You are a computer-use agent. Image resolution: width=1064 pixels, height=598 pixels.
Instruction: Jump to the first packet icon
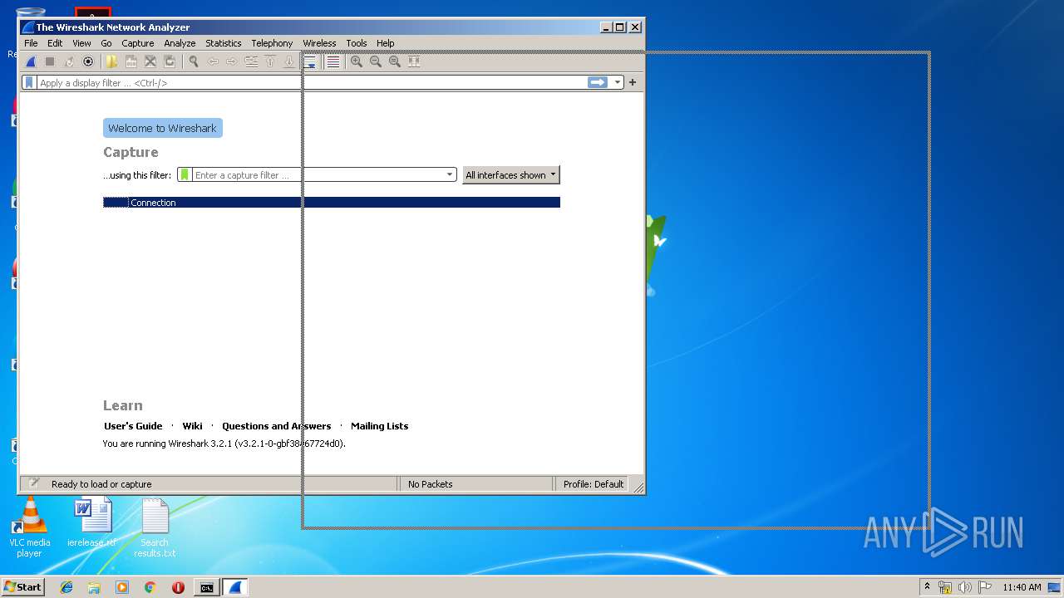coord(270,61)
